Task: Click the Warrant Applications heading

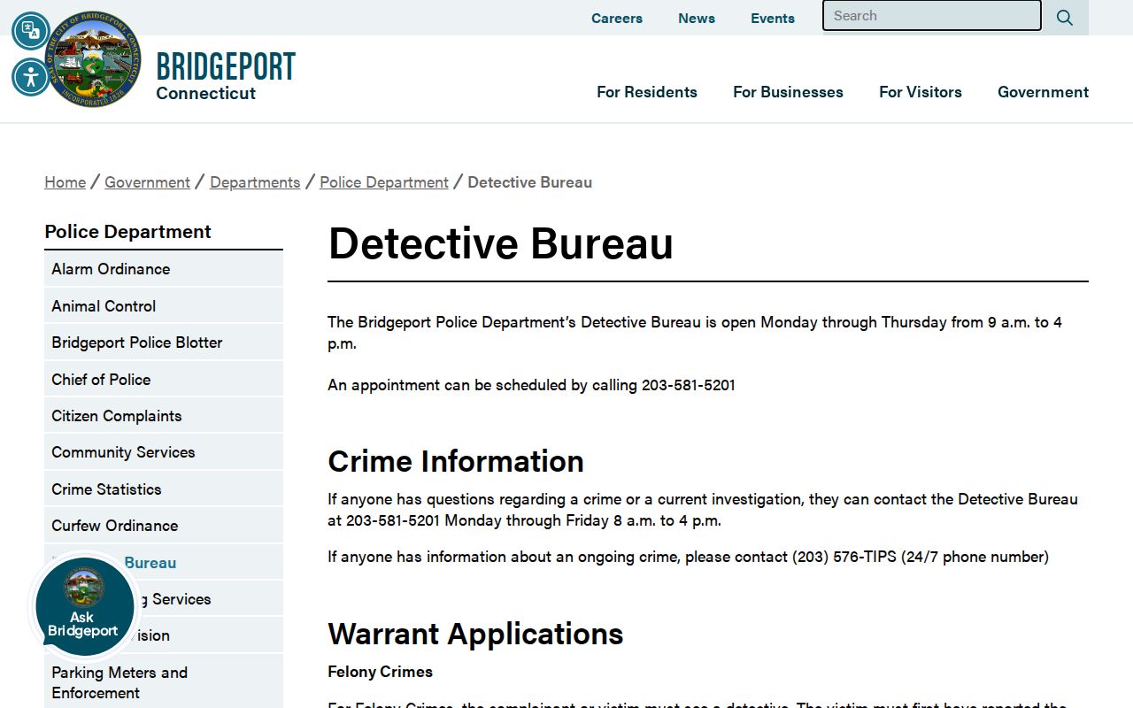Action: (x=475, y=634)
